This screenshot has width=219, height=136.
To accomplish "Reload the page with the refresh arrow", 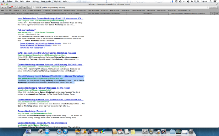I will coord(208,7).
